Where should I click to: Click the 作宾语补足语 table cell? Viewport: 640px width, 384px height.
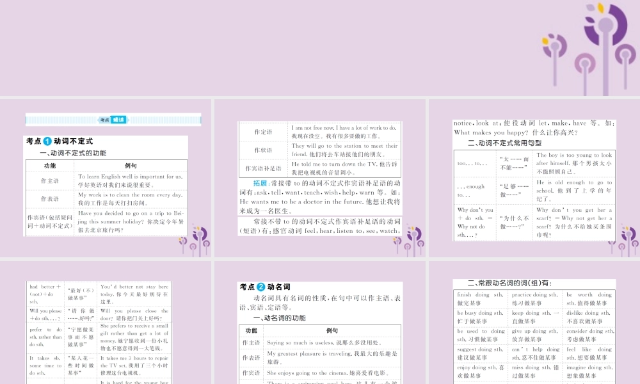[263, 168]
